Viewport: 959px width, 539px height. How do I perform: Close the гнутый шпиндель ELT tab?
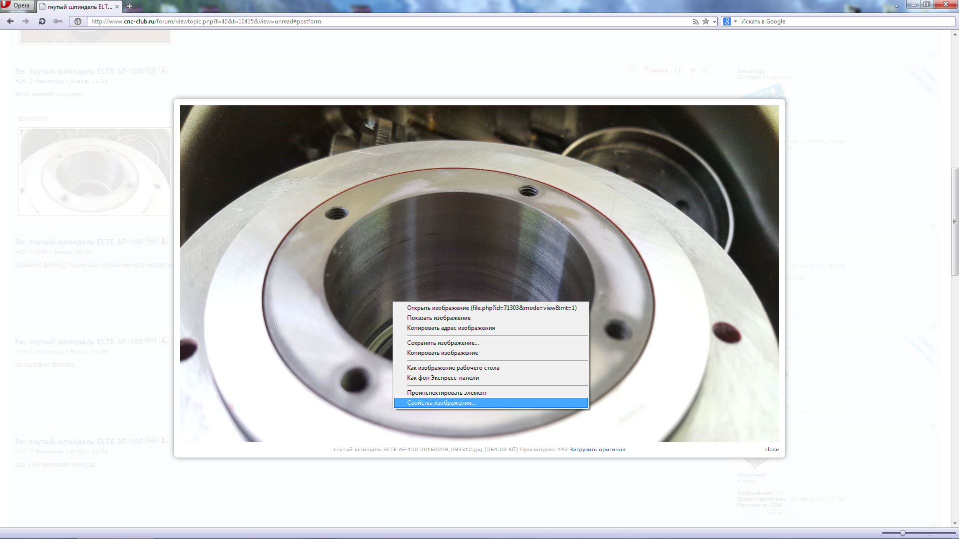(x=117, y=6)
